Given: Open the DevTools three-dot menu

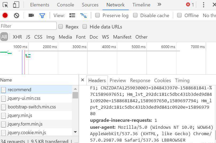Looking at the screenshot, I should click(x=203, y=5).
